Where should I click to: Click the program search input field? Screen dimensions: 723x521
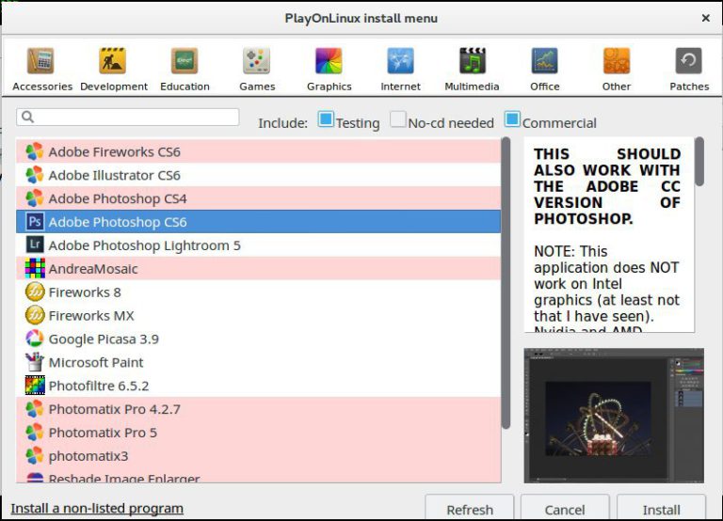point(128,117)
